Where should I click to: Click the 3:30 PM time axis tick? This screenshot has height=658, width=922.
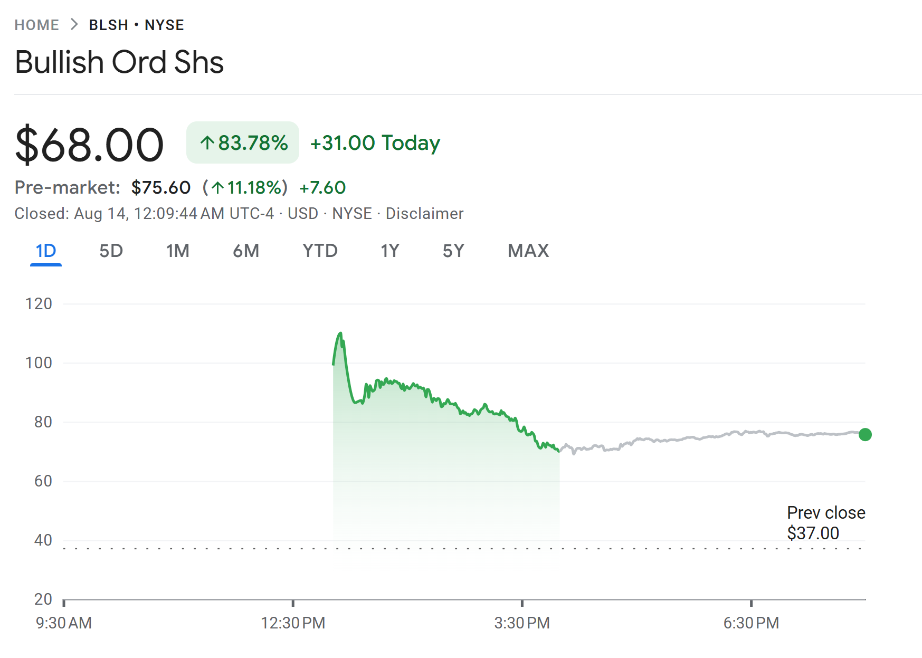522,603
